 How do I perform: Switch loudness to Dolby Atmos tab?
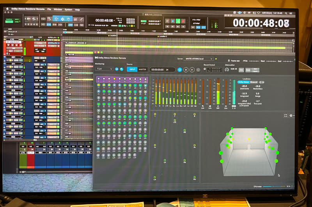[243, 82]
